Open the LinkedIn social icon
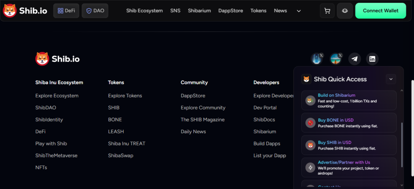414x189 pixels. click(x=372, y=59)
